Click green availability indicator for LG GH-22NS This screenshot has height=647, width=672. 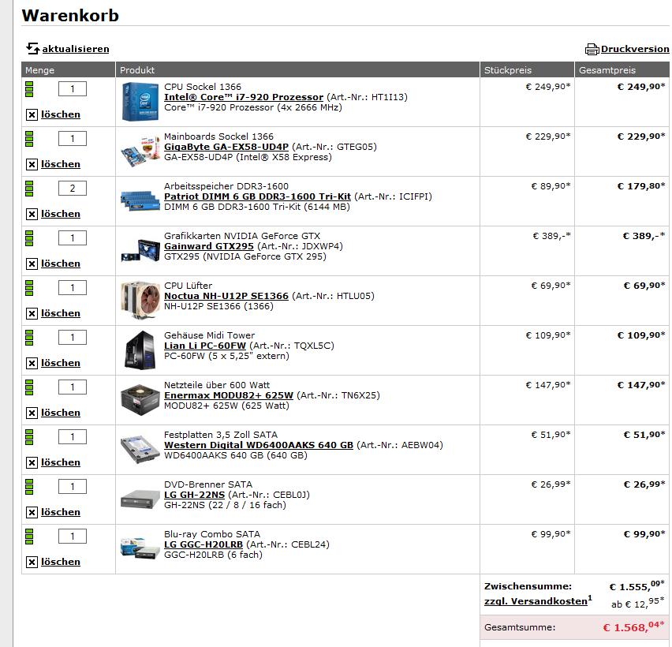click(x=29, y=487)
